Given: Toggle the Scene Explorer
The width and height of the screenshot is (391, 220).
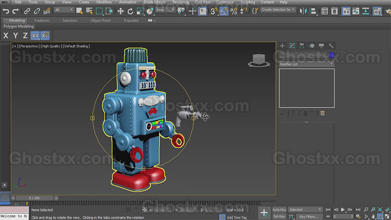Looking at the screenshot, I should point(325,11).
